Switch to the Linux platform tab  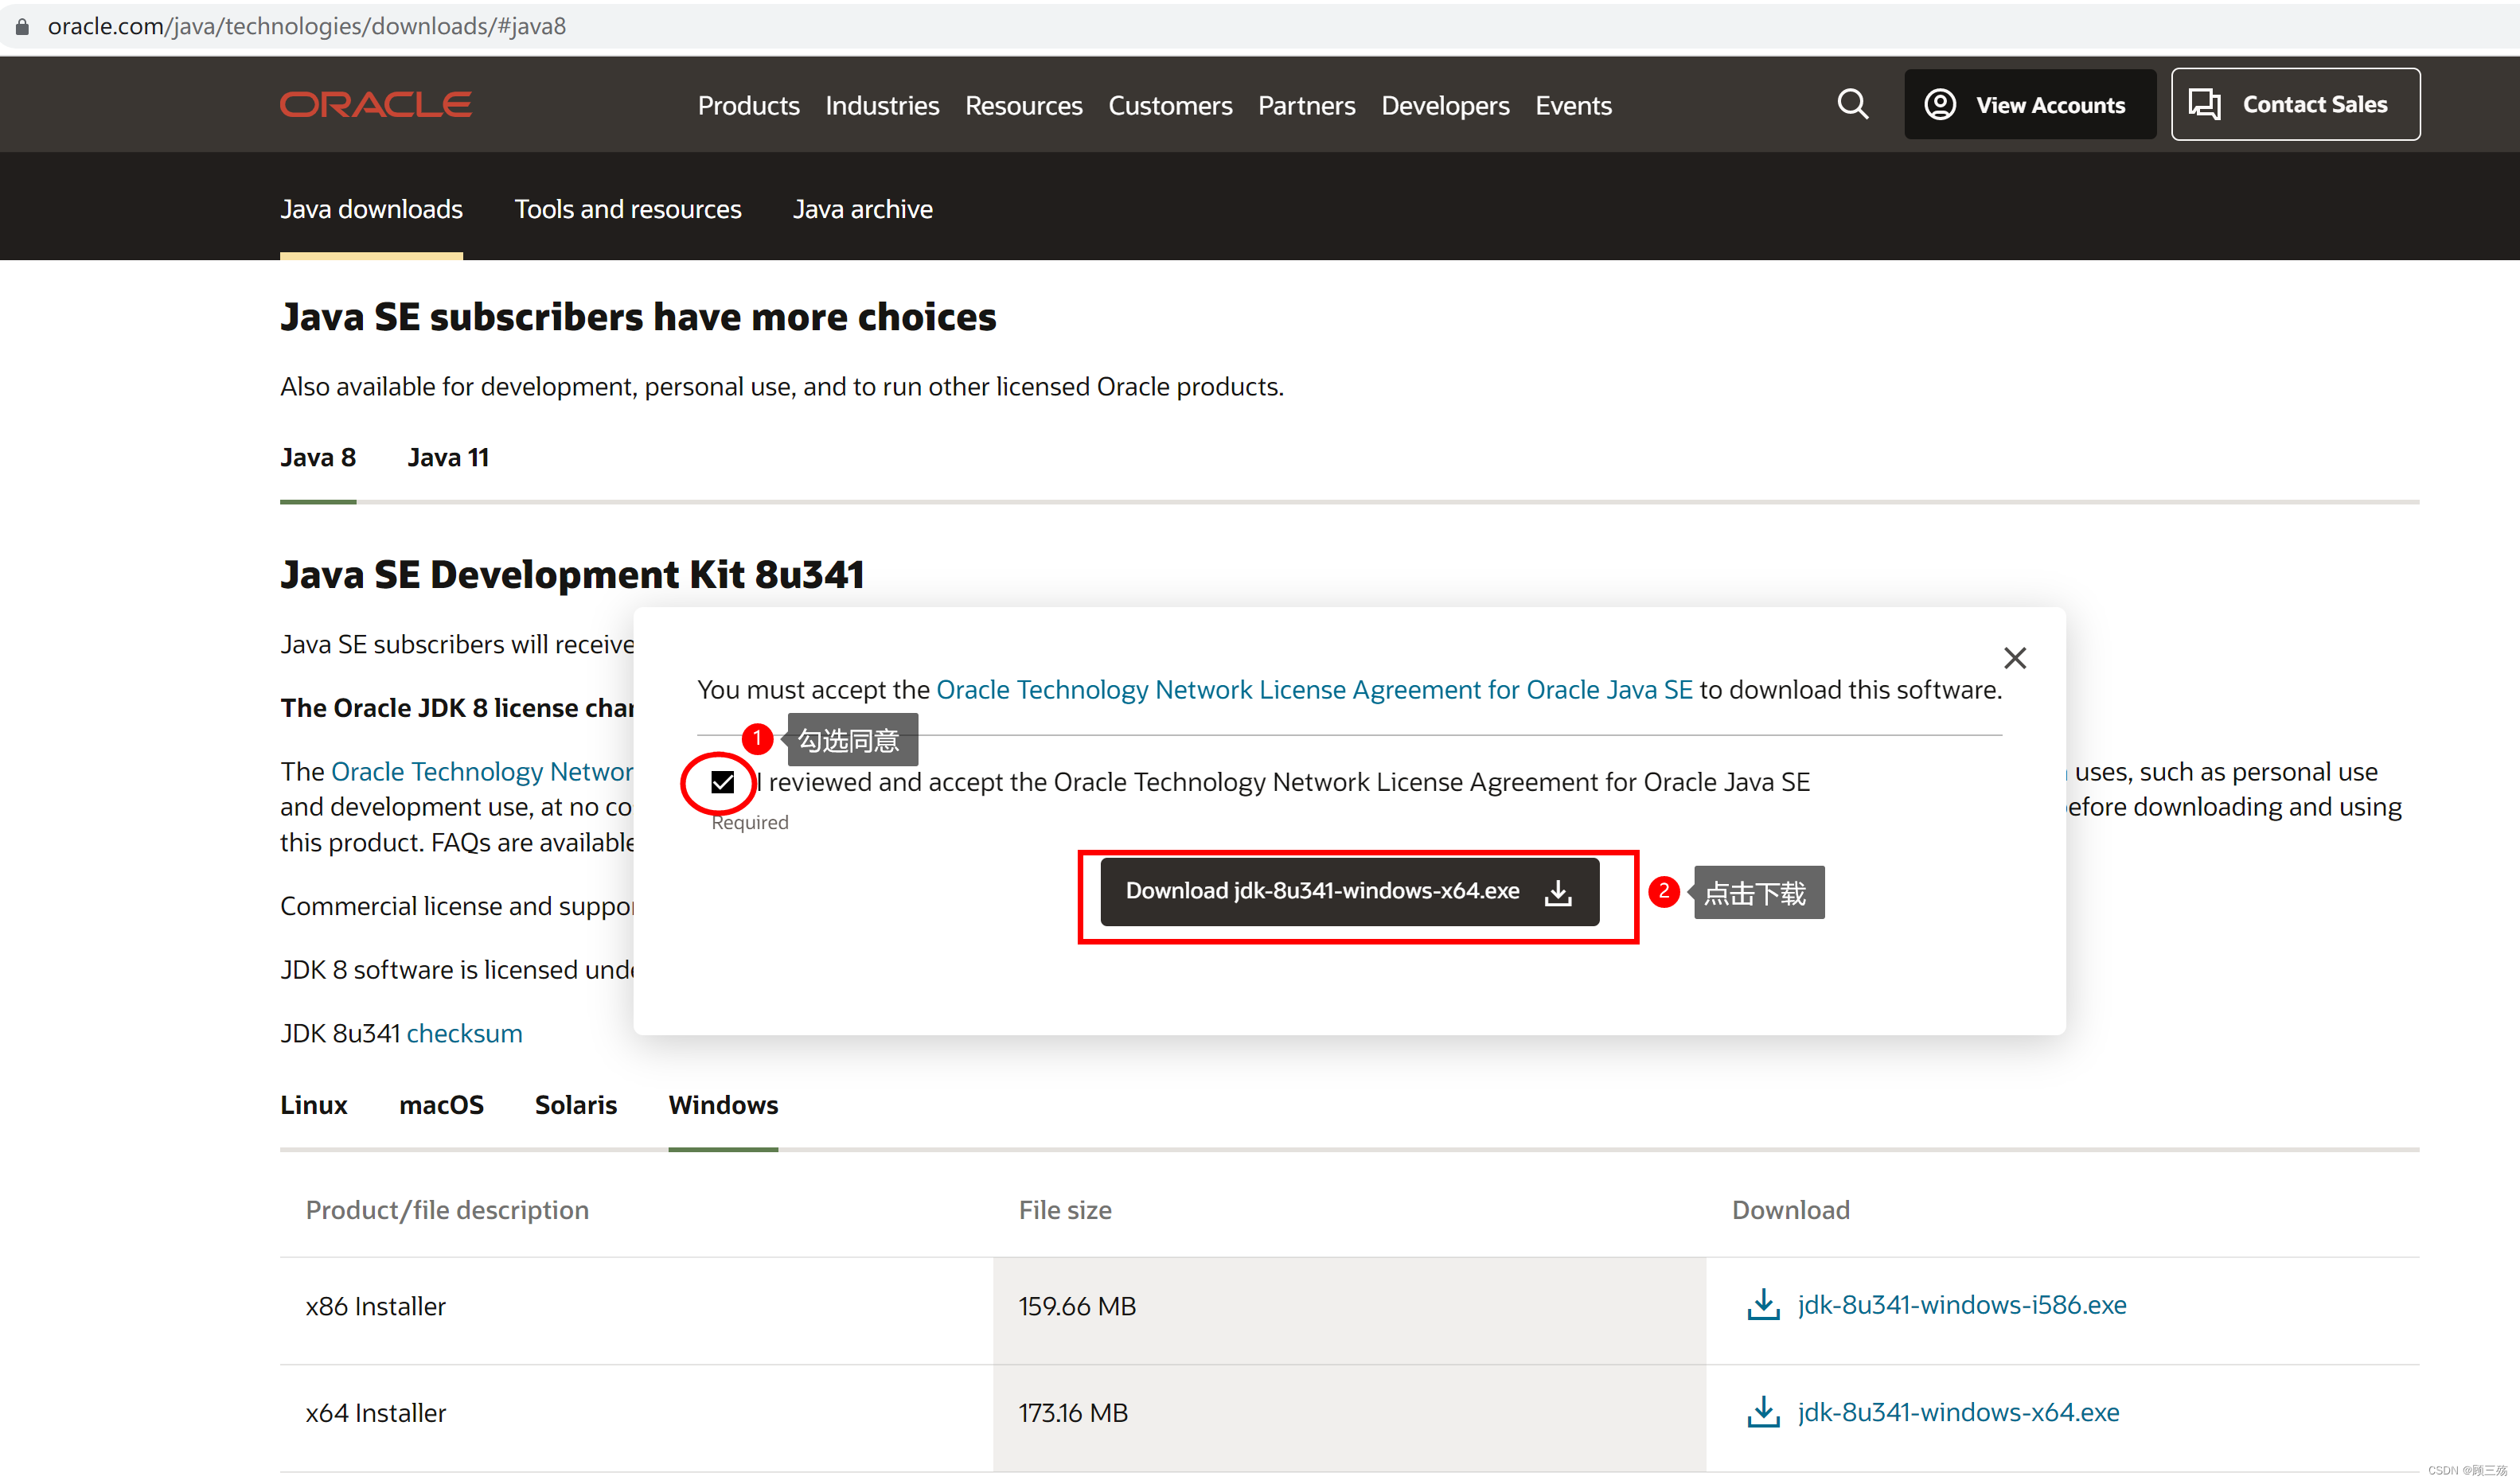313,1105
